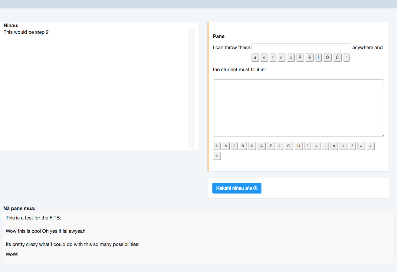397x272 pixels.
Task: Insert the forward slash symbol
Action: click(x=352, y=146)
